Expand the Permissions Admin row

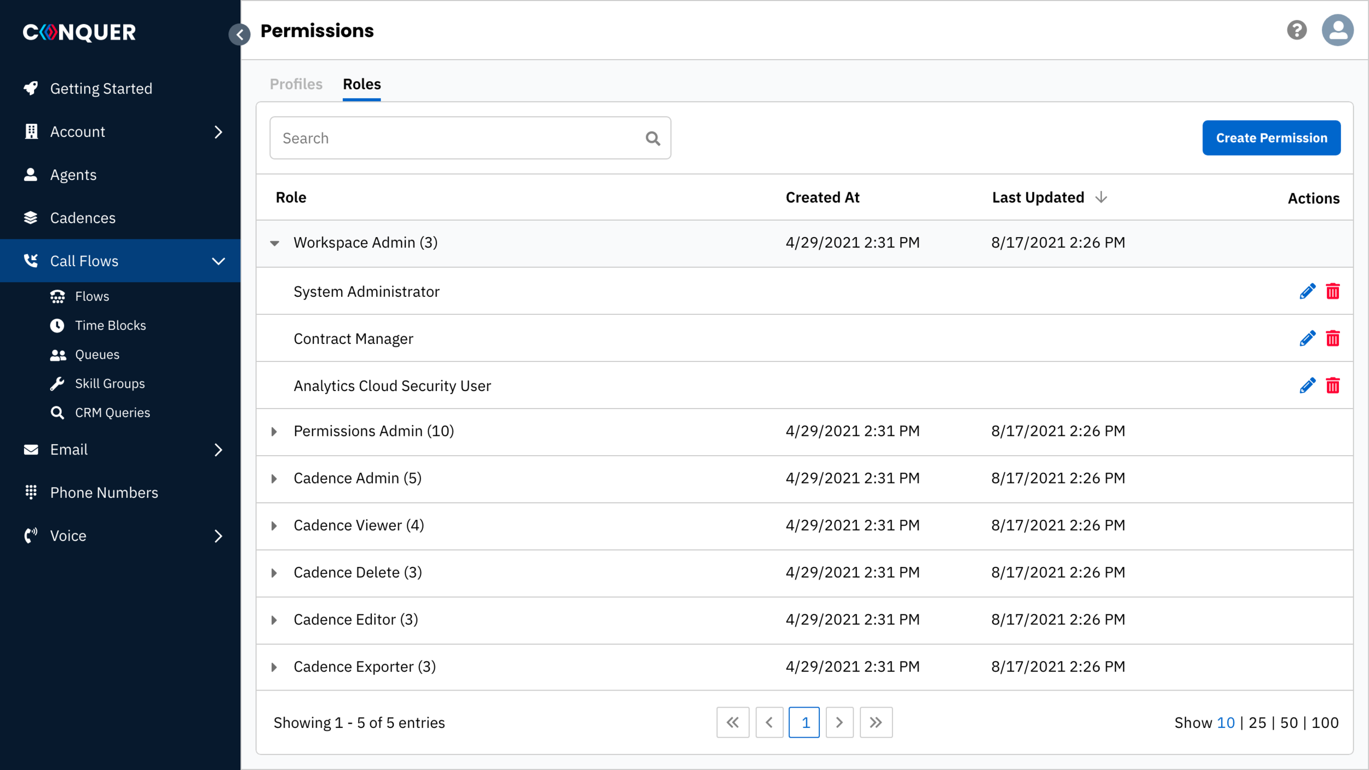pos(274,432)
